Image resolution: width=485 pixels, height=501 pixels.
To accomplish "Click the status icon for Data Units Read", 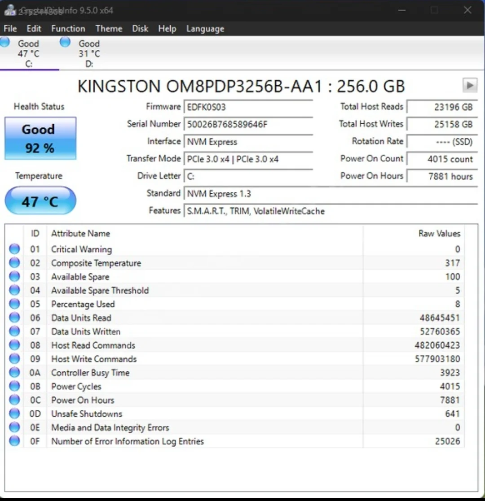I will [14, 318].
